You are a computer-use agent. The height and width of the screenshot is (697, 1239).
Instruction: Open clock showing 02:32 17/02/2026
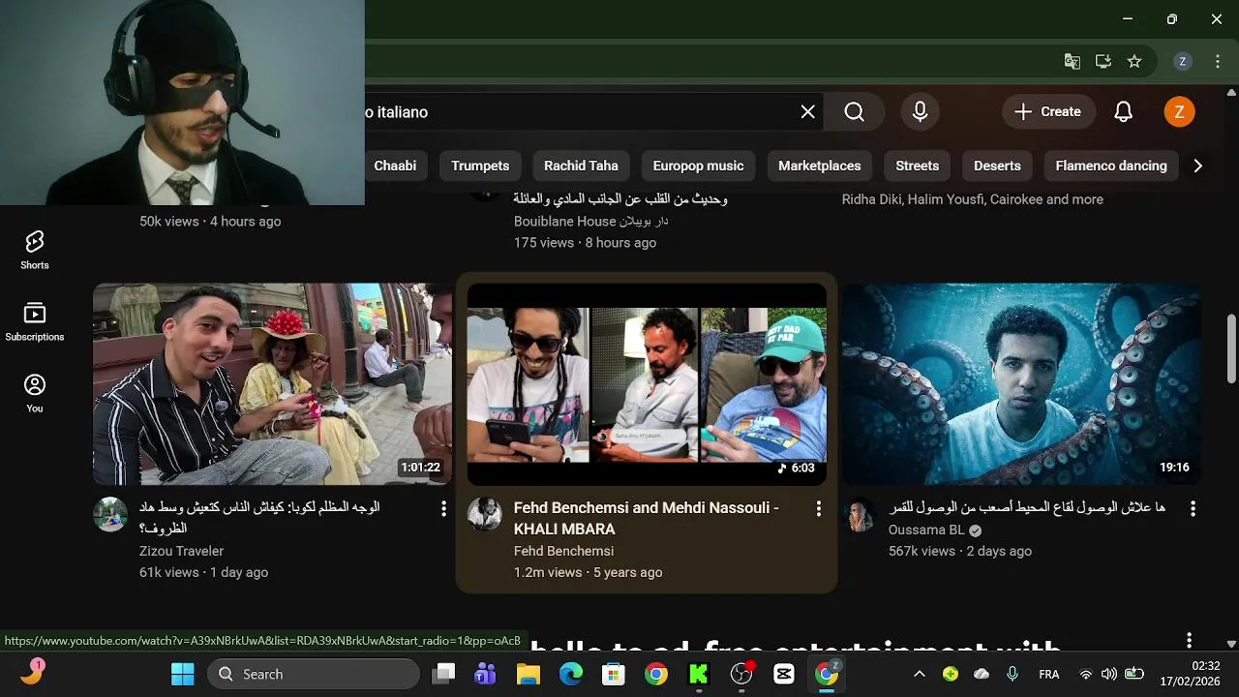[x=1191, y=674]
